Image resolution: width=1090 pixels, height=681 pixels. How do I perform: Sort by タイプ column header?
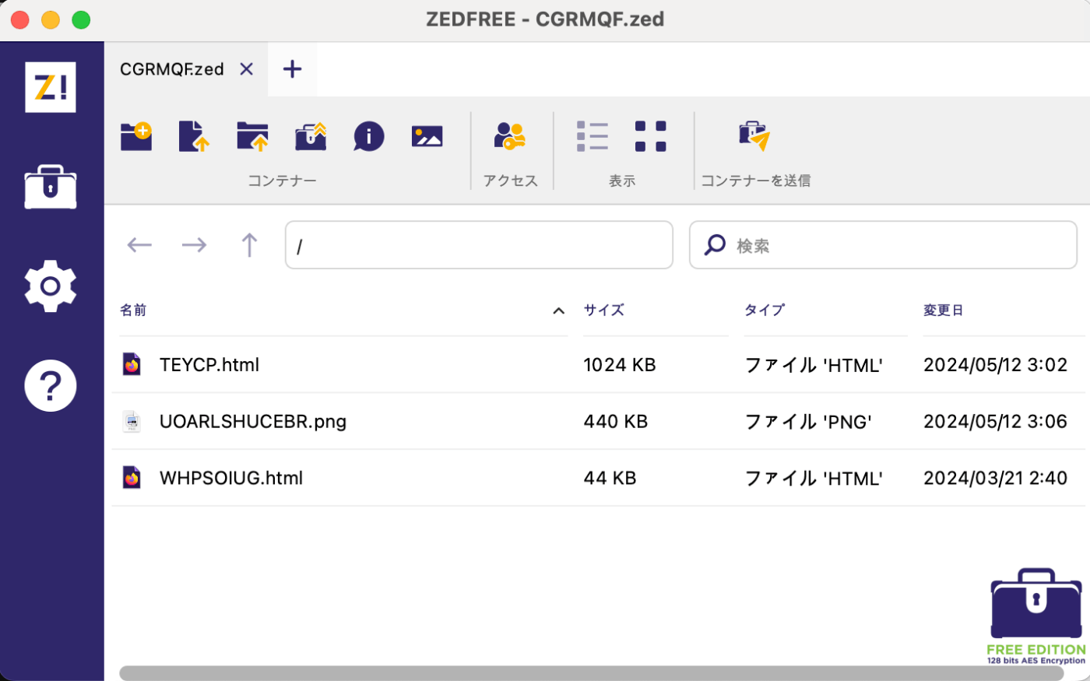point(765,310)
